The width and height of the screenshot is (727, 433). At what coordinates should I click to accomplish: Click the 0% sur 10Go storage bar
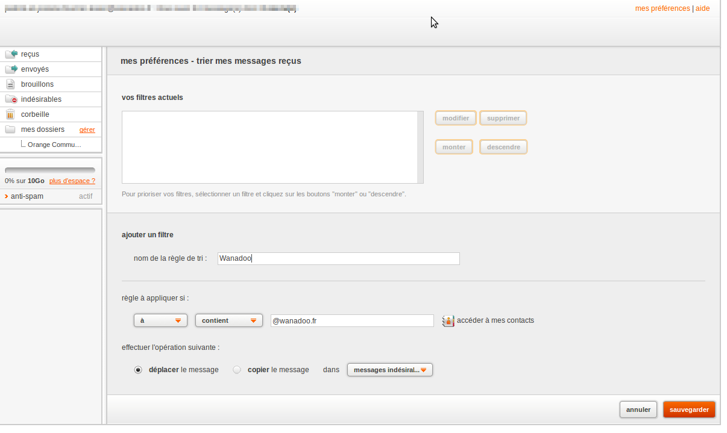pos(51,170)
